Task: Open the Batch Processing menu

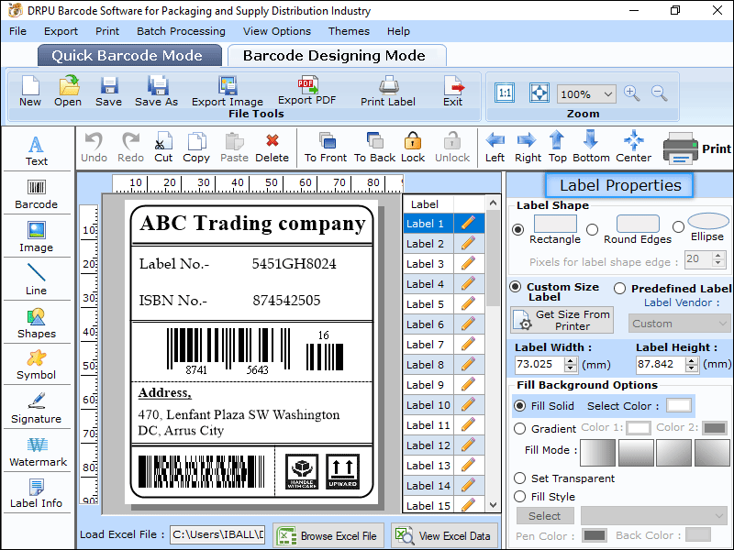Action: pyautogui.click(x=181, y=31)
